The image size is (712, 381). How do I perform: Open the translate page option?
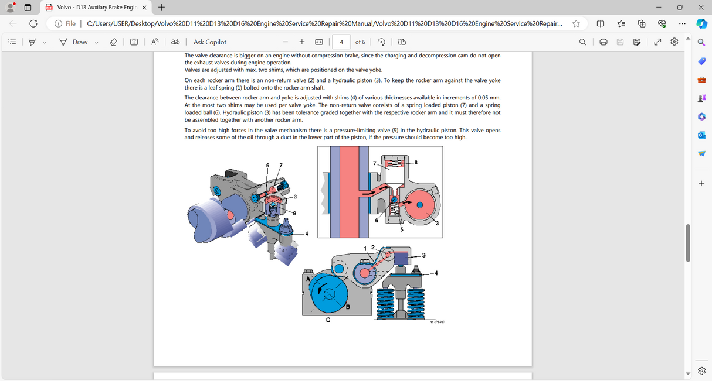click(x=174, y=42)
